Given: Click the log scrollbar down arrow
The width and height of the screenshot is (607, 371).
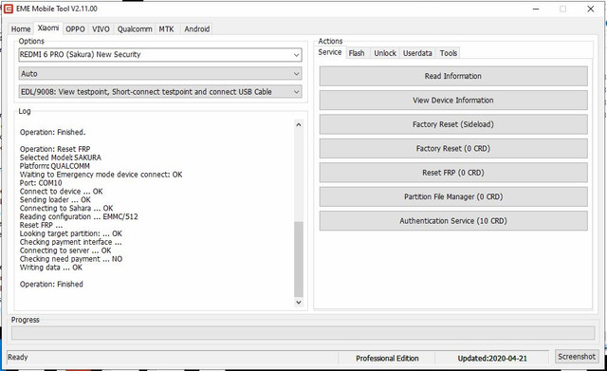Looking at the screenshot, I should pos(299,302).
